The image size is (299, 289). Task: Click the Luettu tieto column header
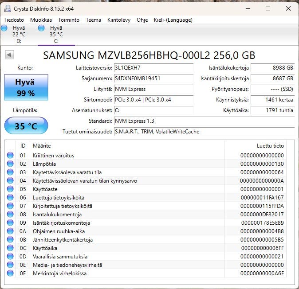(x=270, y=145)
